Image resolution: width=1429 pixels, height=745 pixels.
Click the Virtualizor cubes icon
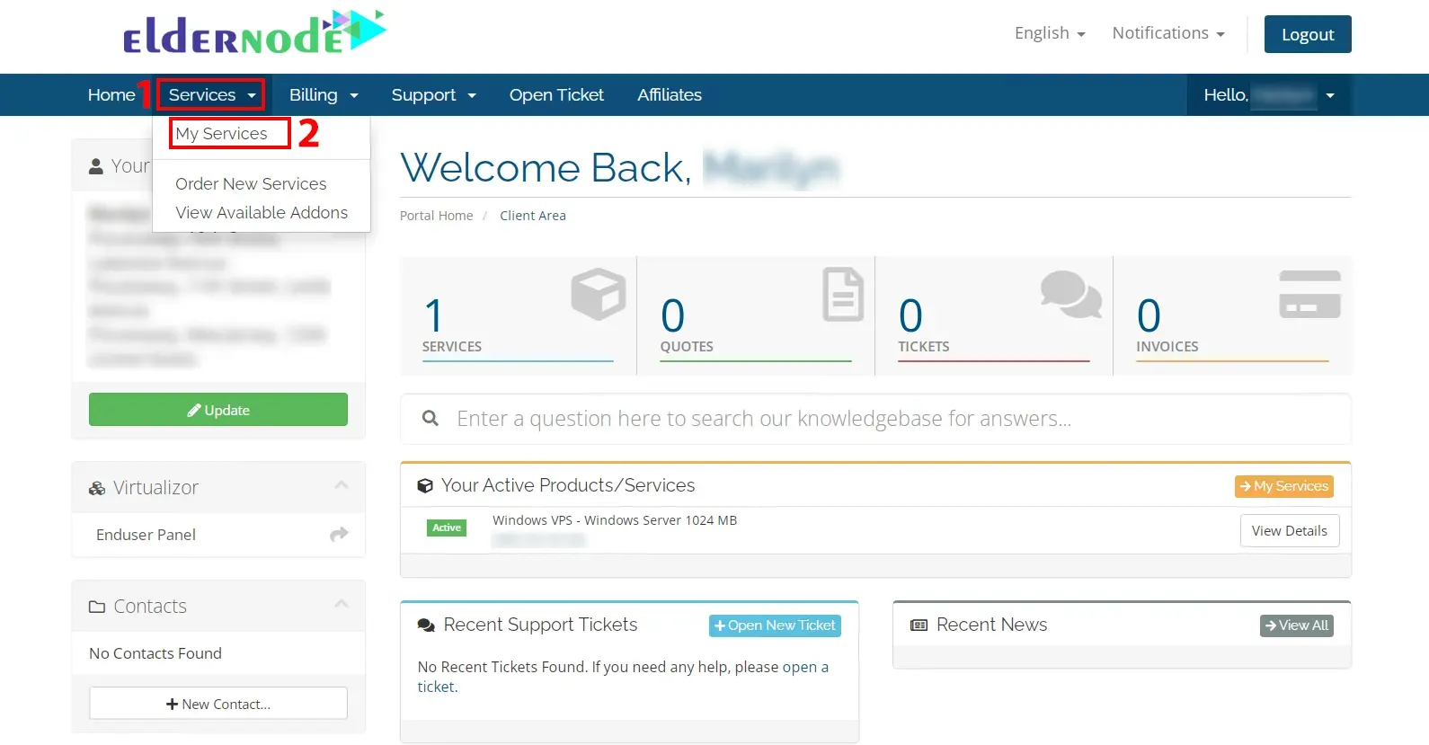click(x=97, y=488)
